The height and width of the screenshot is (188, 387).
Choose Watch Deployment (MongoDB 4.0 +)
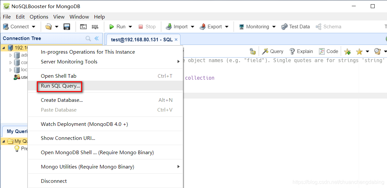coord(106,124)
